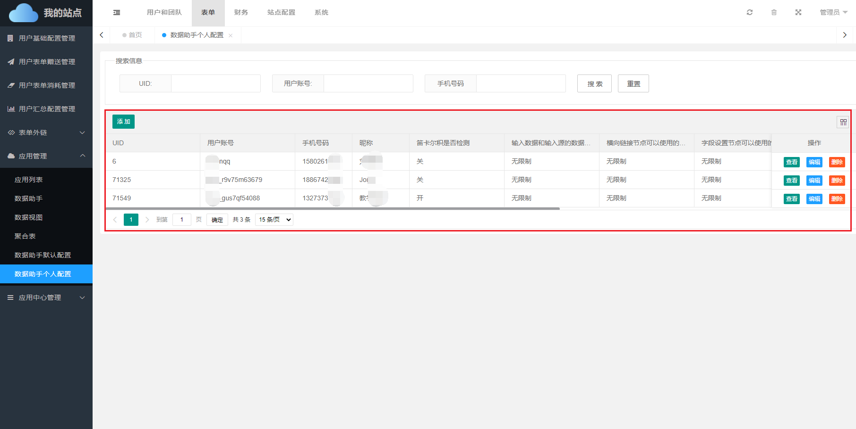
Task: Click the trash clear-cache icon
Action: (x=774, y=12)
